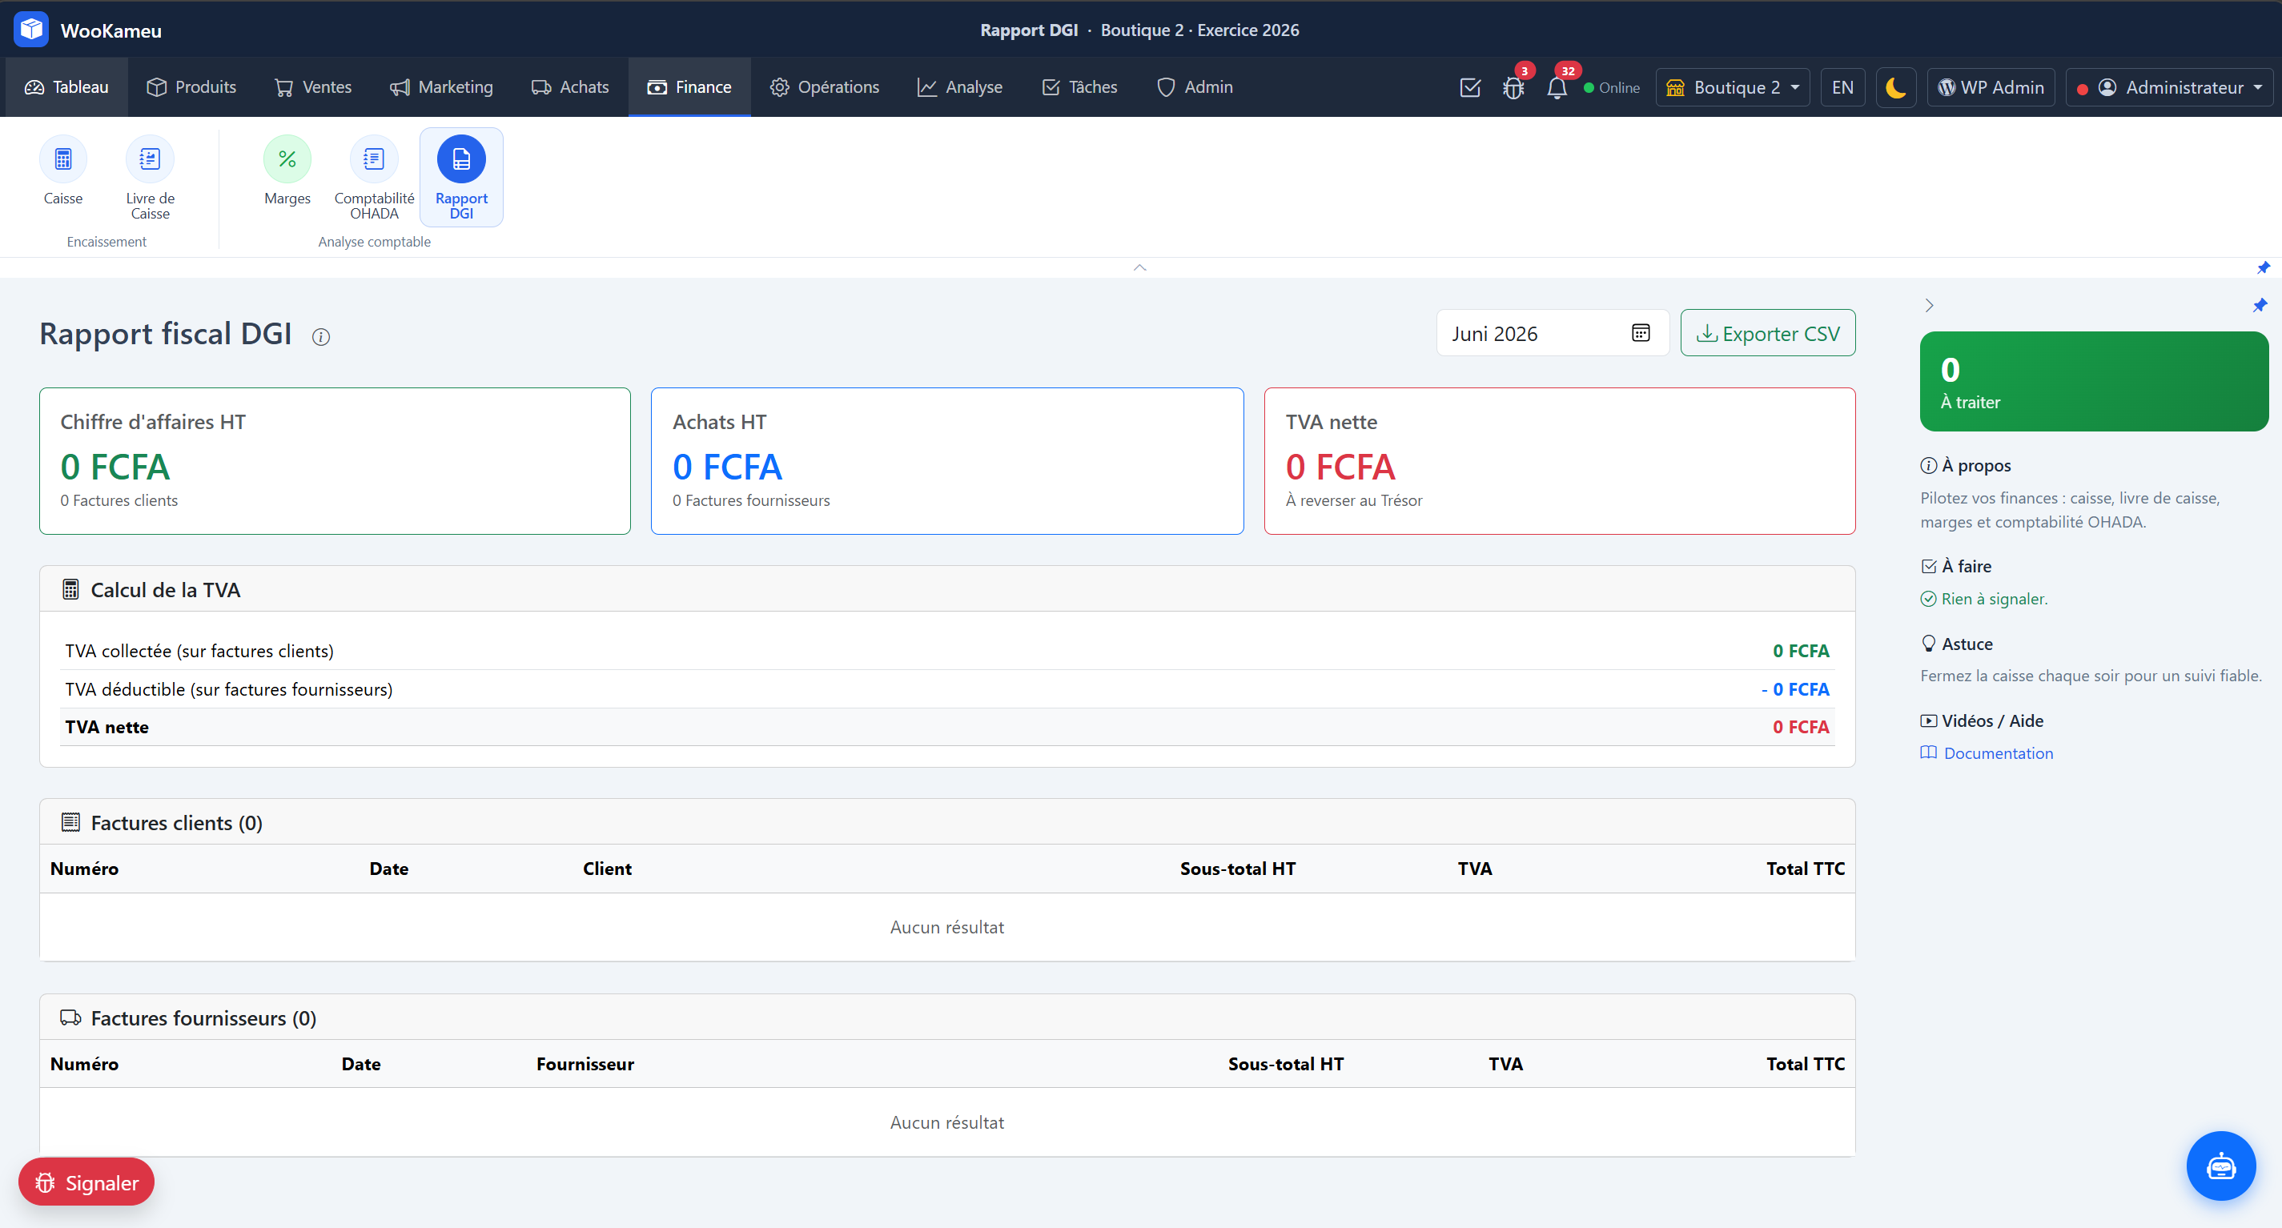Click the Sous-total HT header in Factures clients

pos(1238,869)
